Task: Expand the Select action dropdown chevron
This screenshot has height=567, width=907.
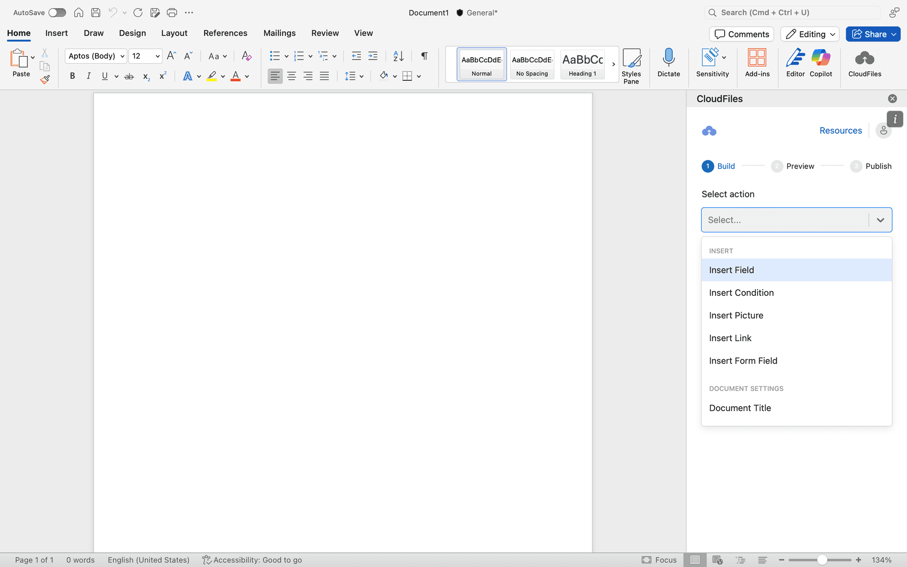Action: pos(880,220)
